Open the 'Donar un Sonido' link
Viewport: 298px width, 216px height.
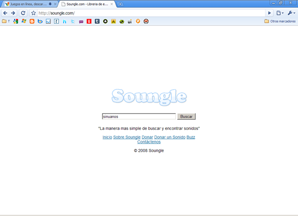tap(169, 137)
